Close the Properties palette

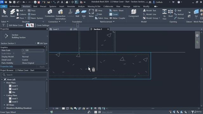pyautogui.click(x=47, y=29)
